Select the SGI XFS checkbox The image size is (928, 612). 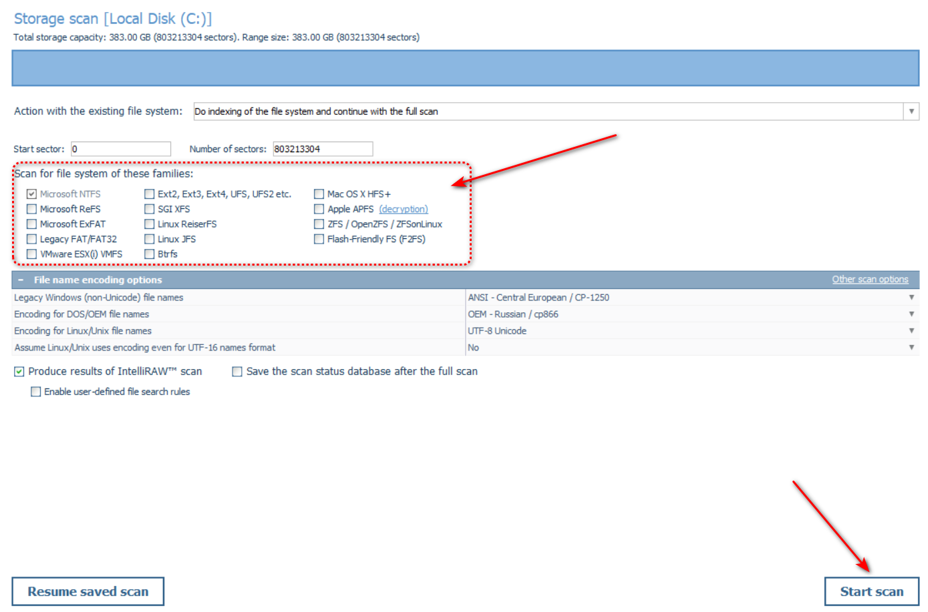(x=150, y=209)
